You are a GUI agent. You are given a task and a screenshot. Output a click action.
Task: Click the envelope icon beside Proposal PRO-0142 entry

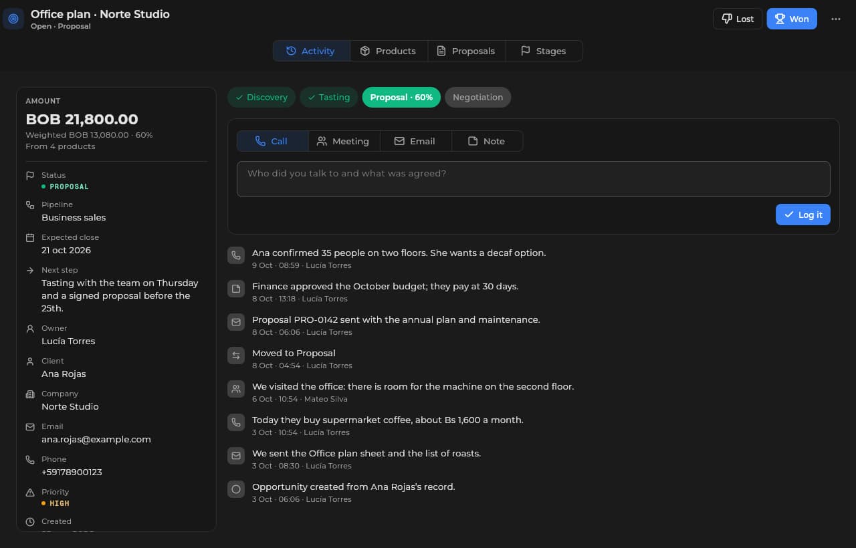[235, 322]
